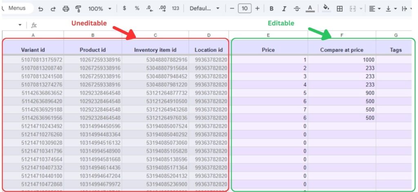Viewport: 418px width, 192px height.
Task: Toggle italic text formatting
Action: coord(284,9)
